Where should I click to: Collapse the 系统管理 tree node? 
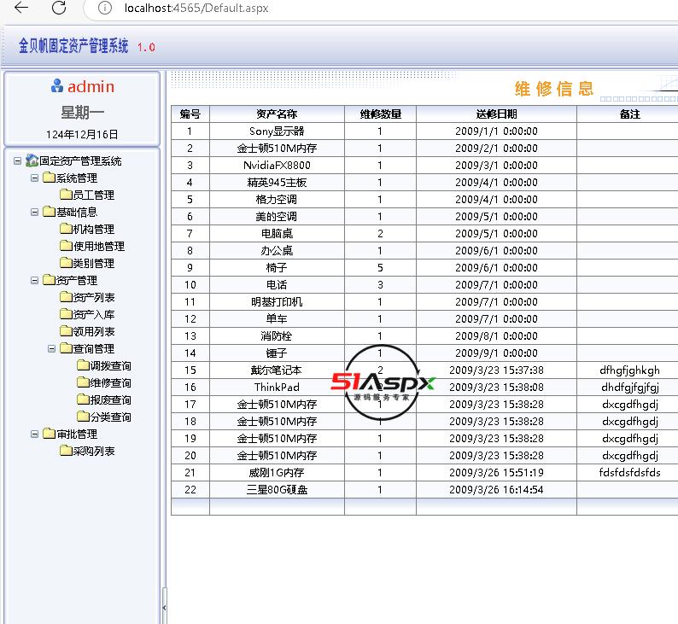[x=35, y=178]
